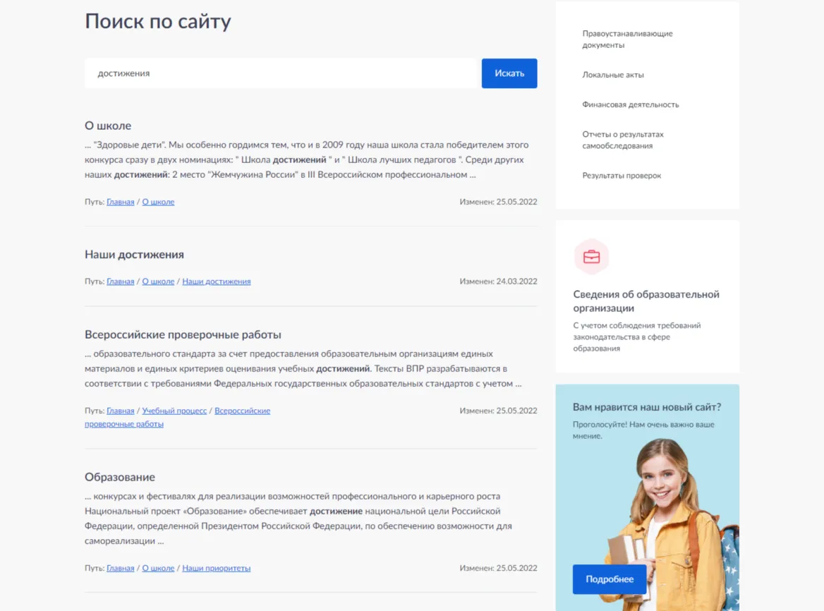
Task: Follow the О школе breadcrumb in the first result
Action: pos(158,202)
